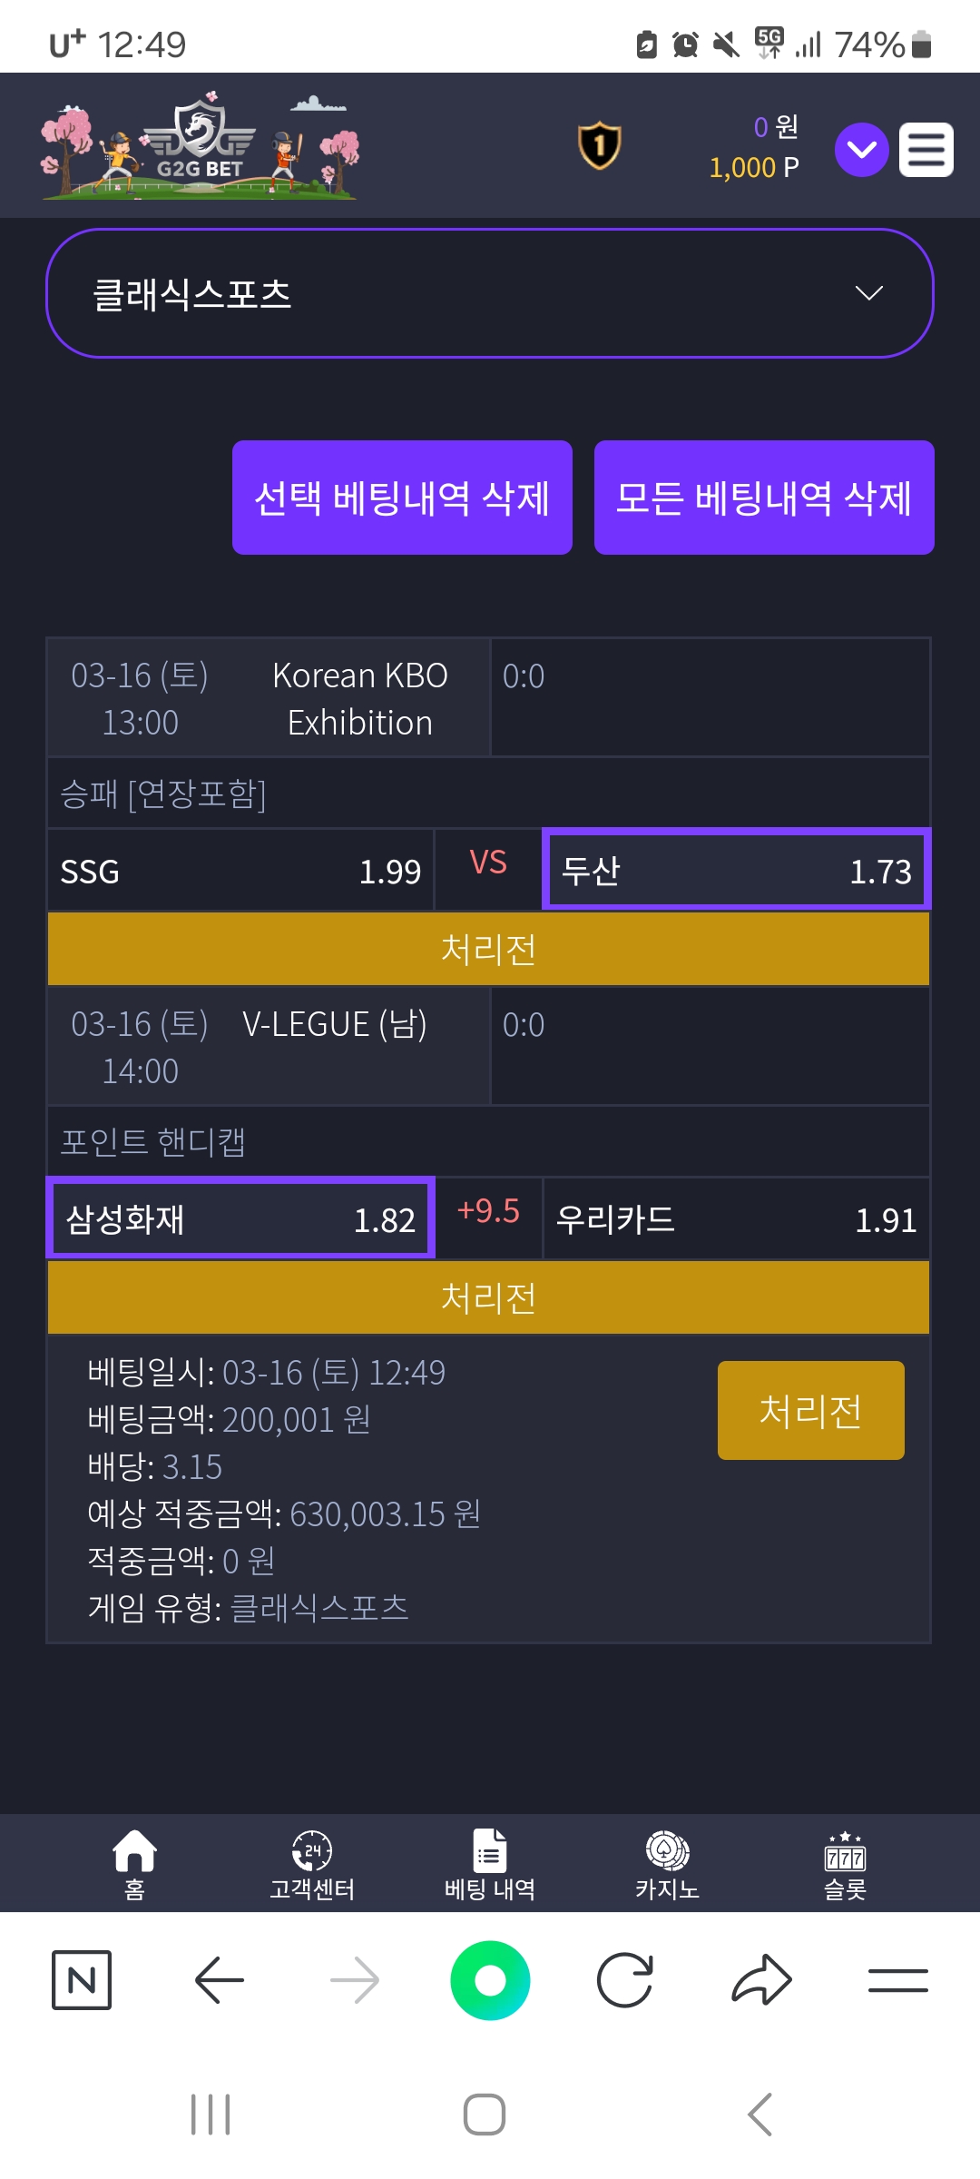The image size is (980, 2179).
Task: Expand the purple balance chevron button
Action: (x=861, y=149)
